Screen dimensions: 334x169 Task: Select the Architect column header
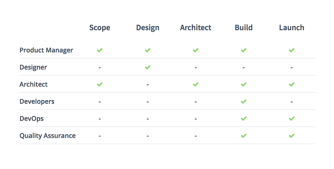(195, 28)
